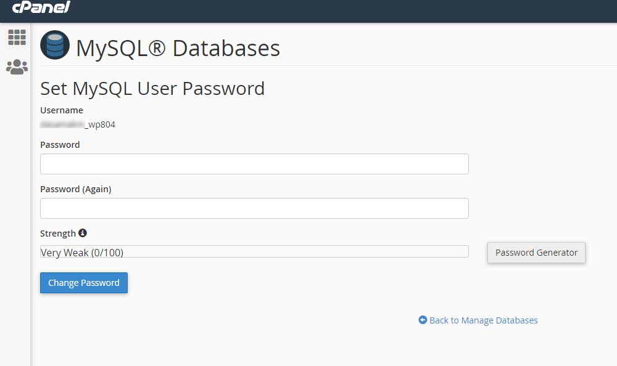Image resolution: width=617 pixels, height=366 pixels.
Task: Click the MySQL database cylinder icon
Action: tap(55, 45)
